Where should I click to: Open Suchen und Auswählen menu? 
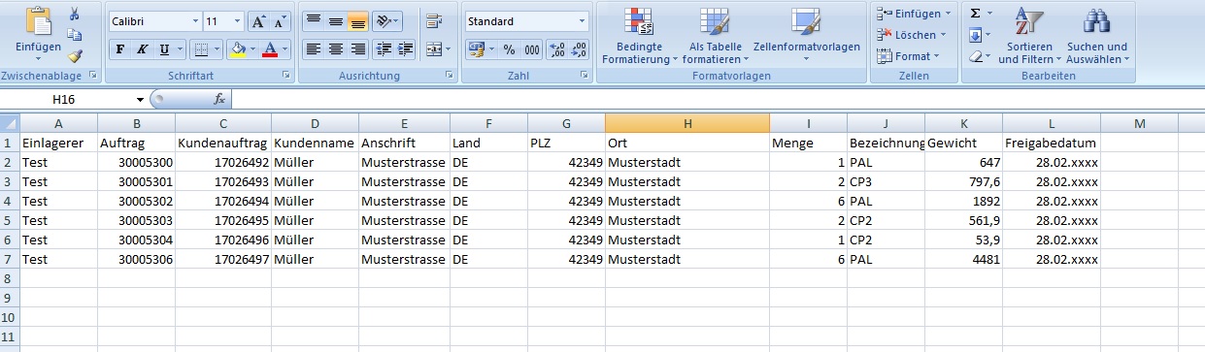[x=1097, y=37]
